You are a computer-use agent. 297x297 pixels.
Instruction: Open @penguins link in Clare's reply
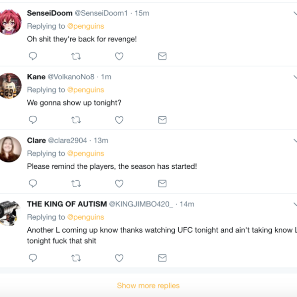(x=86, y=153)
